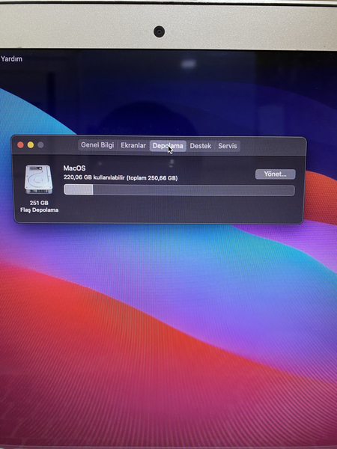337x449 pixels.
Task: Click the Yönet... button
Action: (275, 174)
